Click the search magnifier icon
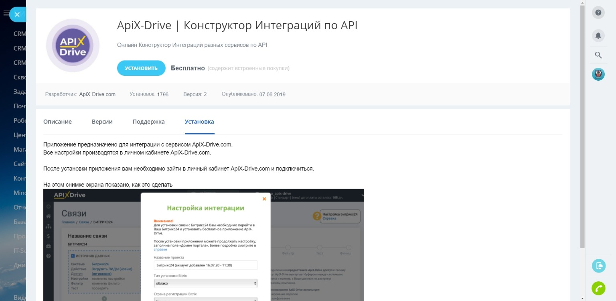616x301 pixels. pos(598,55)
